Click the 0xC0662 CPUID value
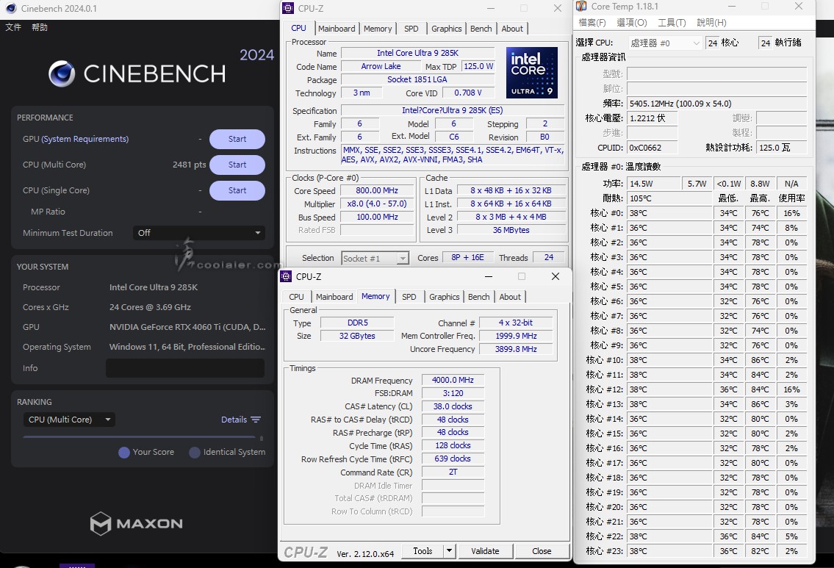The height and width of the screenshot is (568, 834). (652, 148)
